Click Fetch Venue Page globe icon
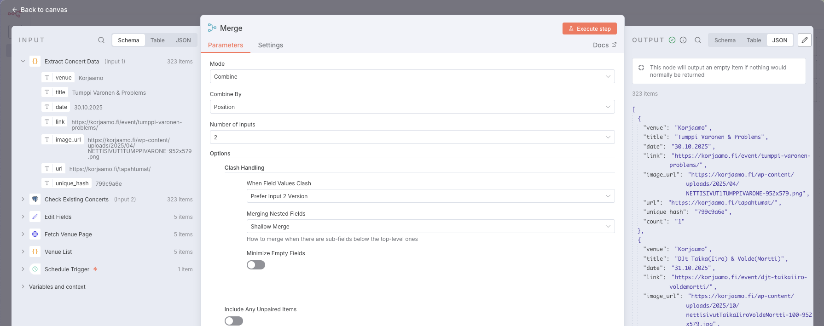Viewport: 824px width, 326px height. coord(35,234)
